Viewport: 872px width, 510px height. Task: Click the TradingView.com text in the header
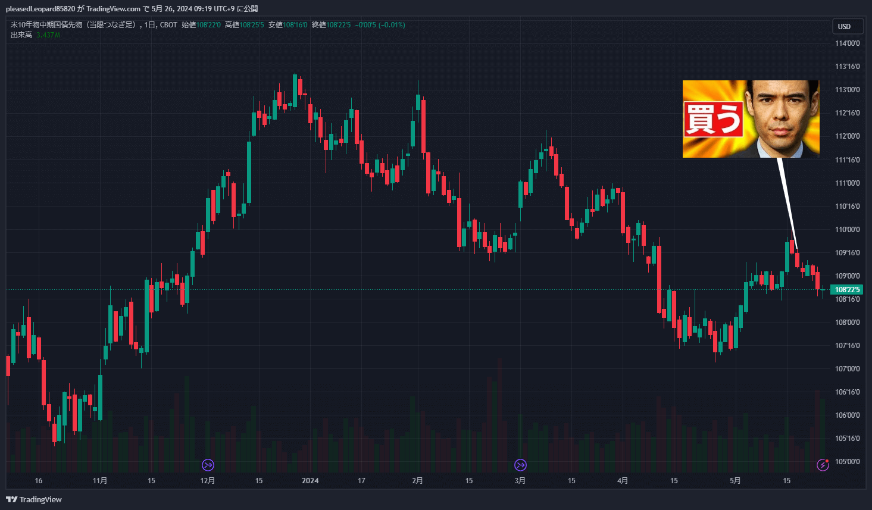113,9
